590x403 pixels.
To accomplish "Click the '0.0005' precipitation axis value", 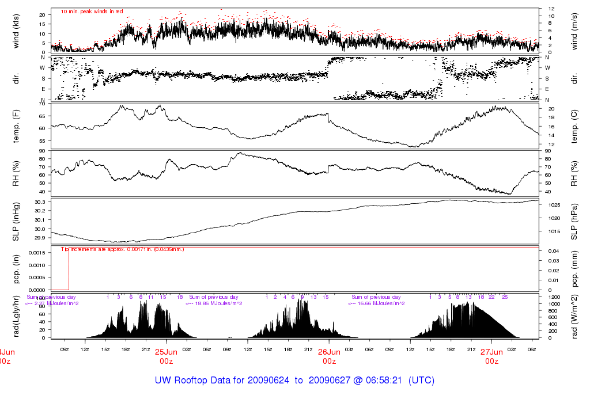I will 37,277.
